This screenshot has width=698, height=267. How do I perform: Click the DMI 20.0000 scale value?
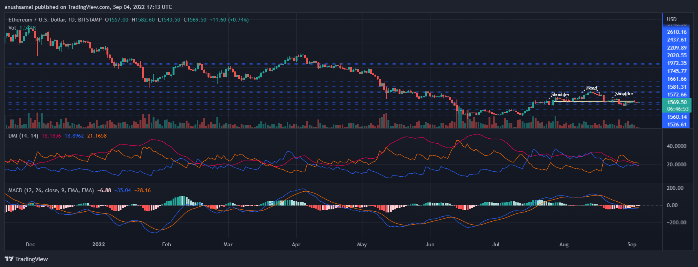(676, 164)
